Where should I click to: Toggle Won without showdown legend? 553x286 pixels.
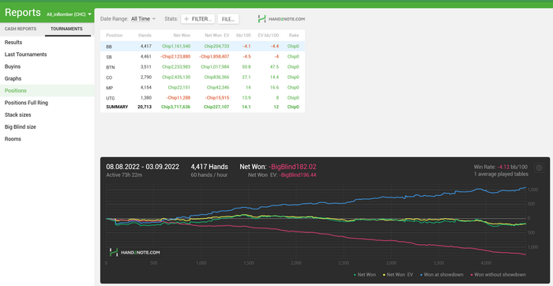point(498,275)
